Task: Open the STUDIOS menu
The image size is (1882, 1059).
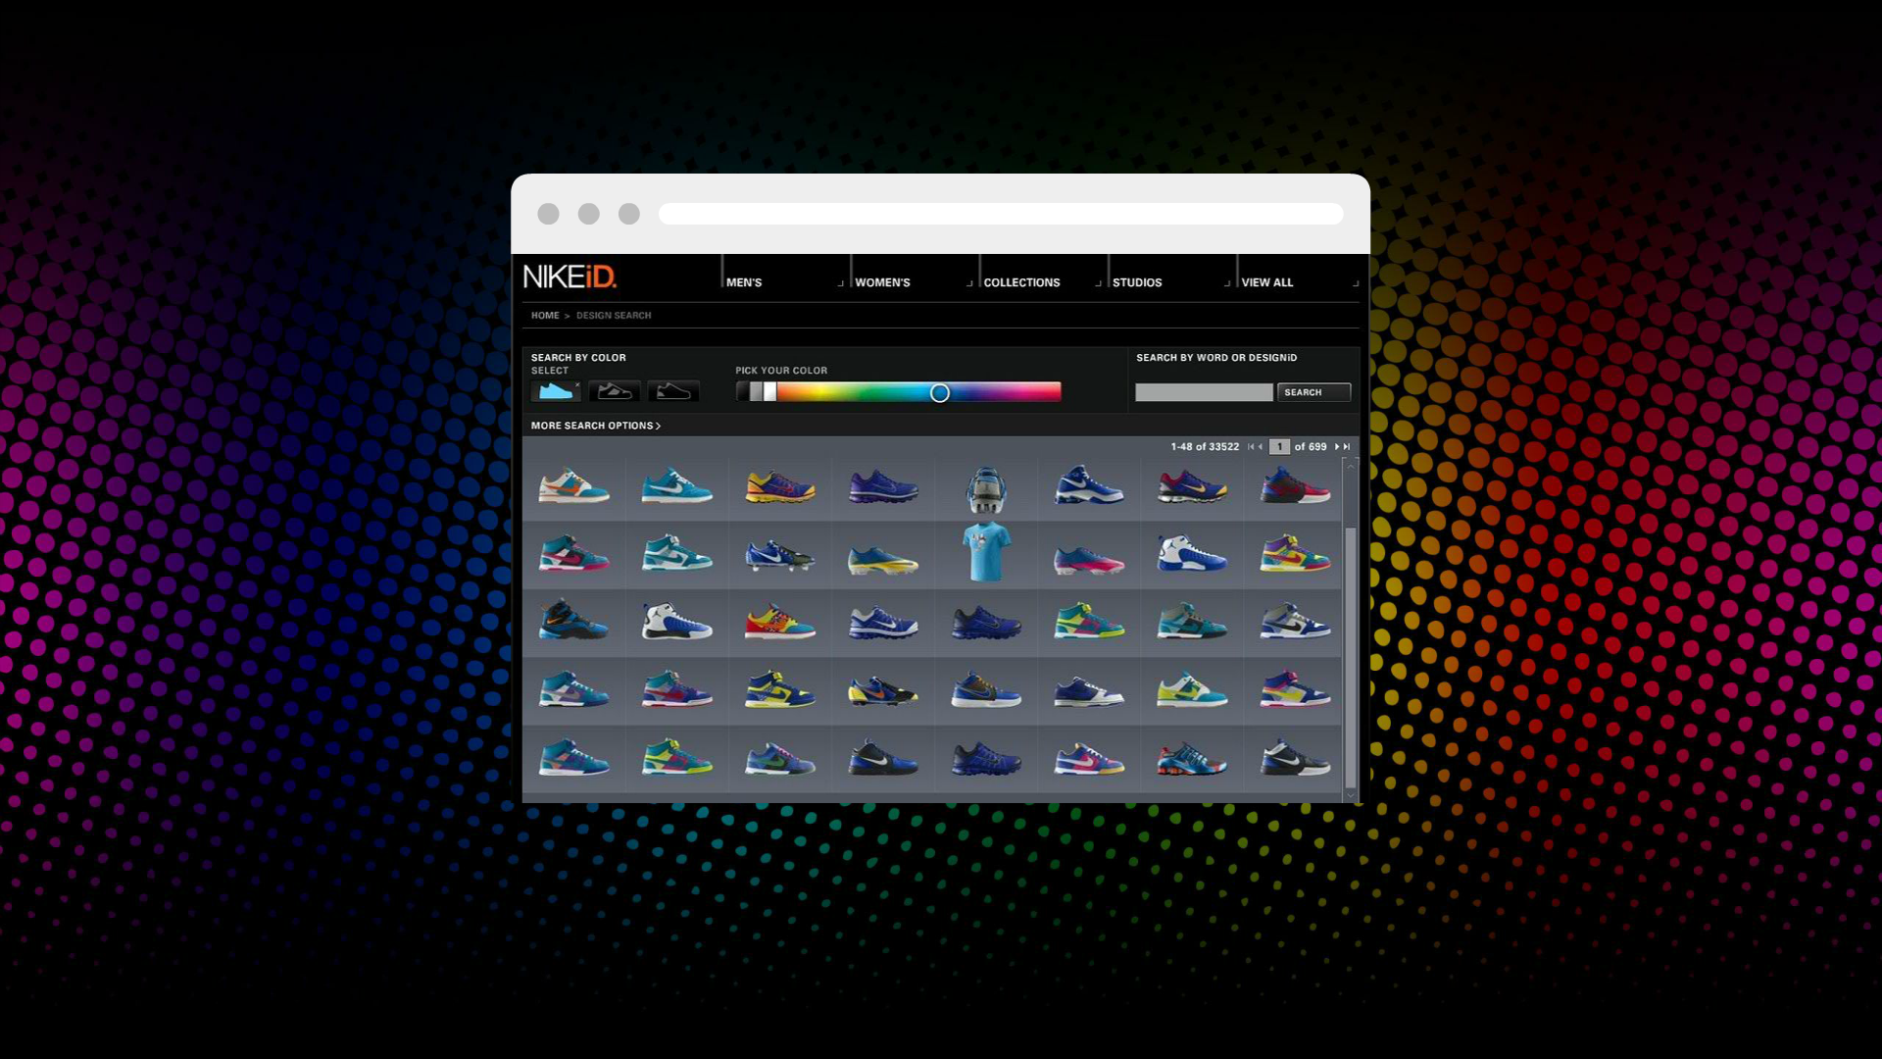Action: (x=1136, y=282)
